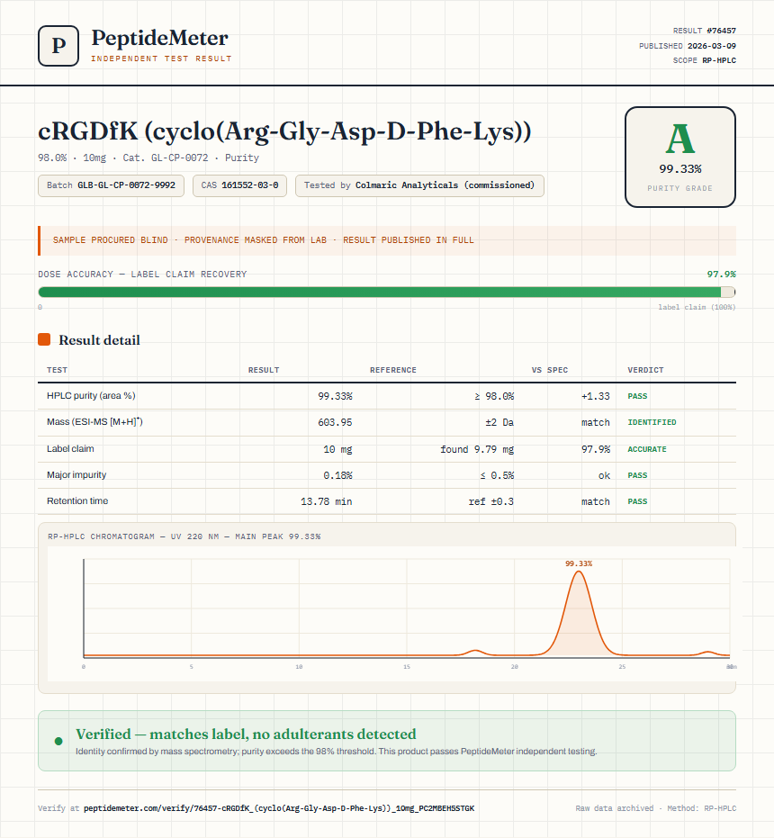The image size is (774, 838).
Task: Select the HPLC purity (area %) row label
Action: (91, 395)
